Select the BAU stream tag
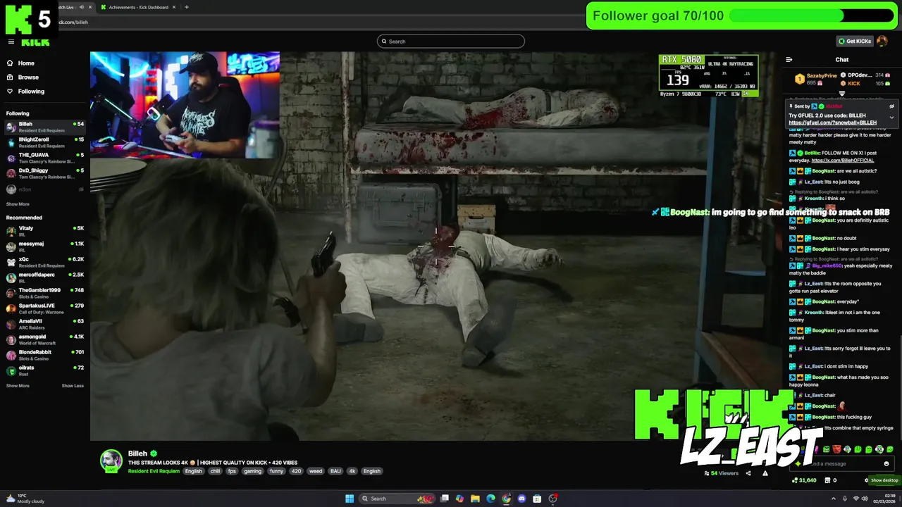The height and width of the screenshot is (507, 902). pos(335,471)
